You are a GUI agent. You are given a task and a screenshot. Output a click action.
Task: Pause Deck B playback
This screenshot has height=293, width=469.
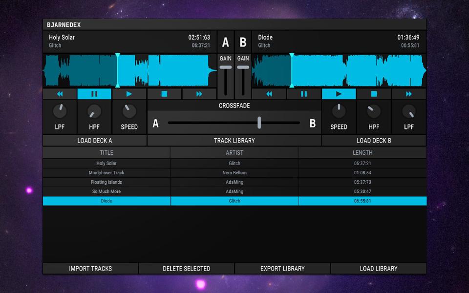click(x=304, y=94)
